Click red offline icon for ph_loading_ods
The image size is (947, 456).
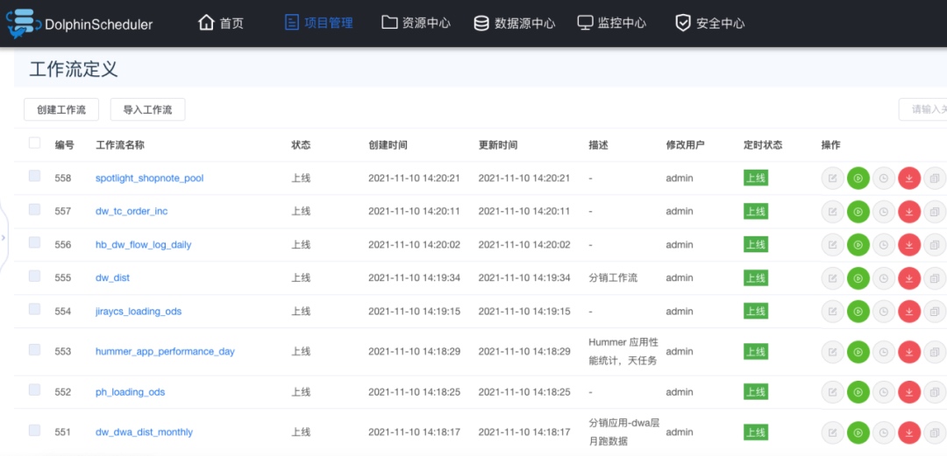coord(909,392)
